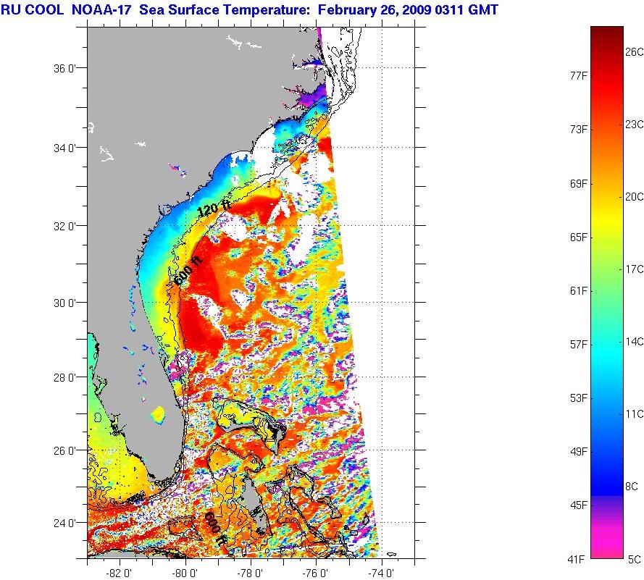This screenshot has height=580, width=644.
Task: Click the '-82 0'' longitude label
Action: click(119, 573)
